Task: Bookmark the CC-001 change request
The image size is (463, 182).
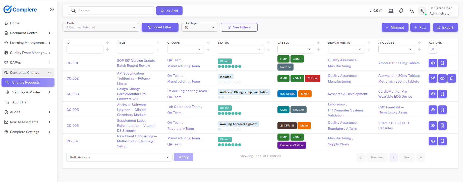Action: pyautogui.click(x=442, y=63)
